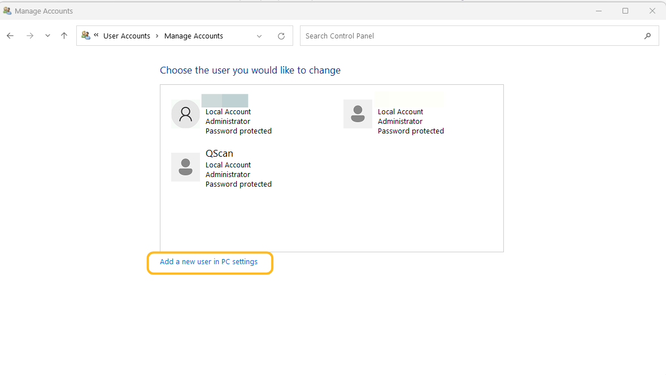This screenshot has height=375, width=666.
Task: Click the magnifier search icon
Action: (647, 36)
